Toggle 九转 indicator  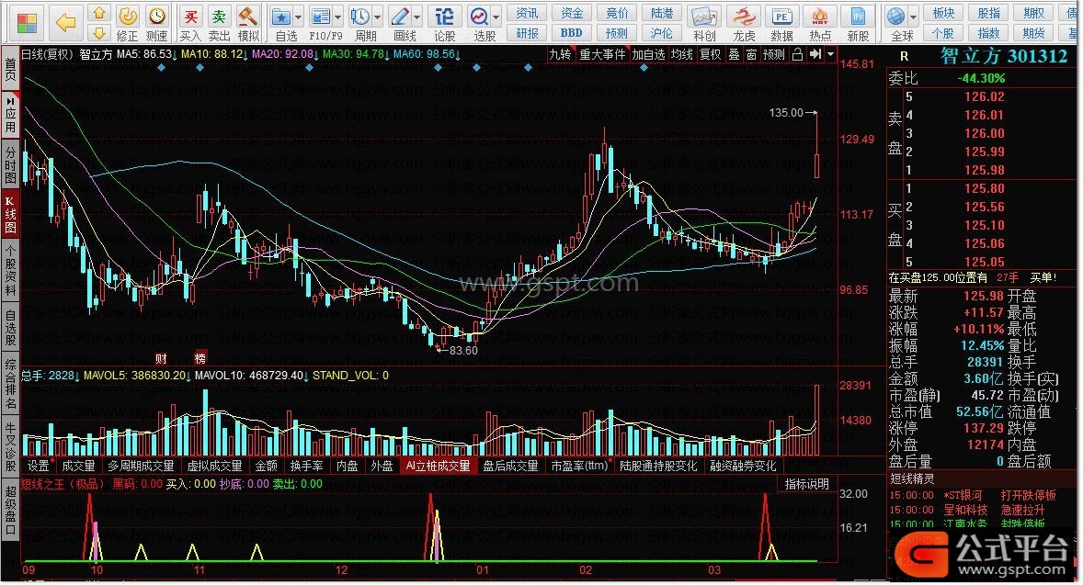click(560, 54)
